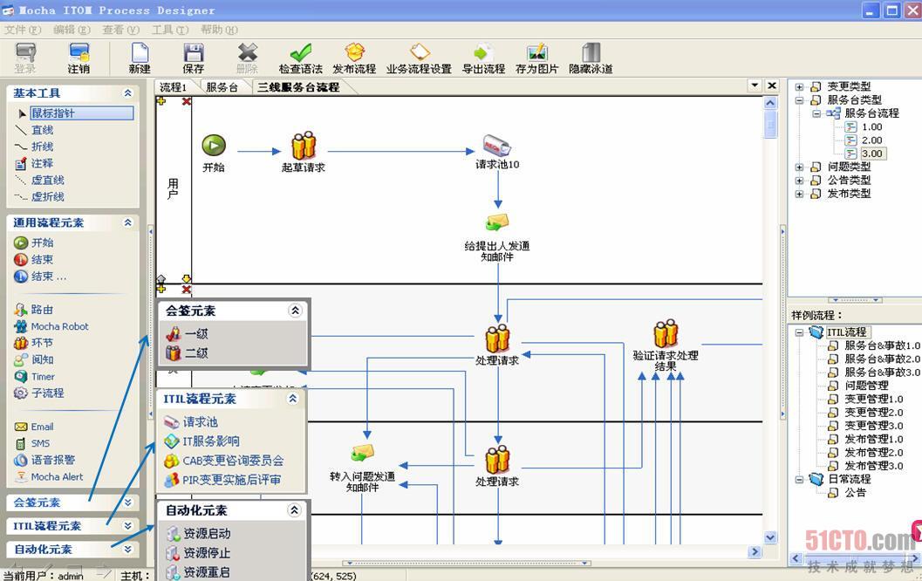Expand the 变更类型 tree node
This screenshot has width=922, height=581.
click(x=799, y=86)
